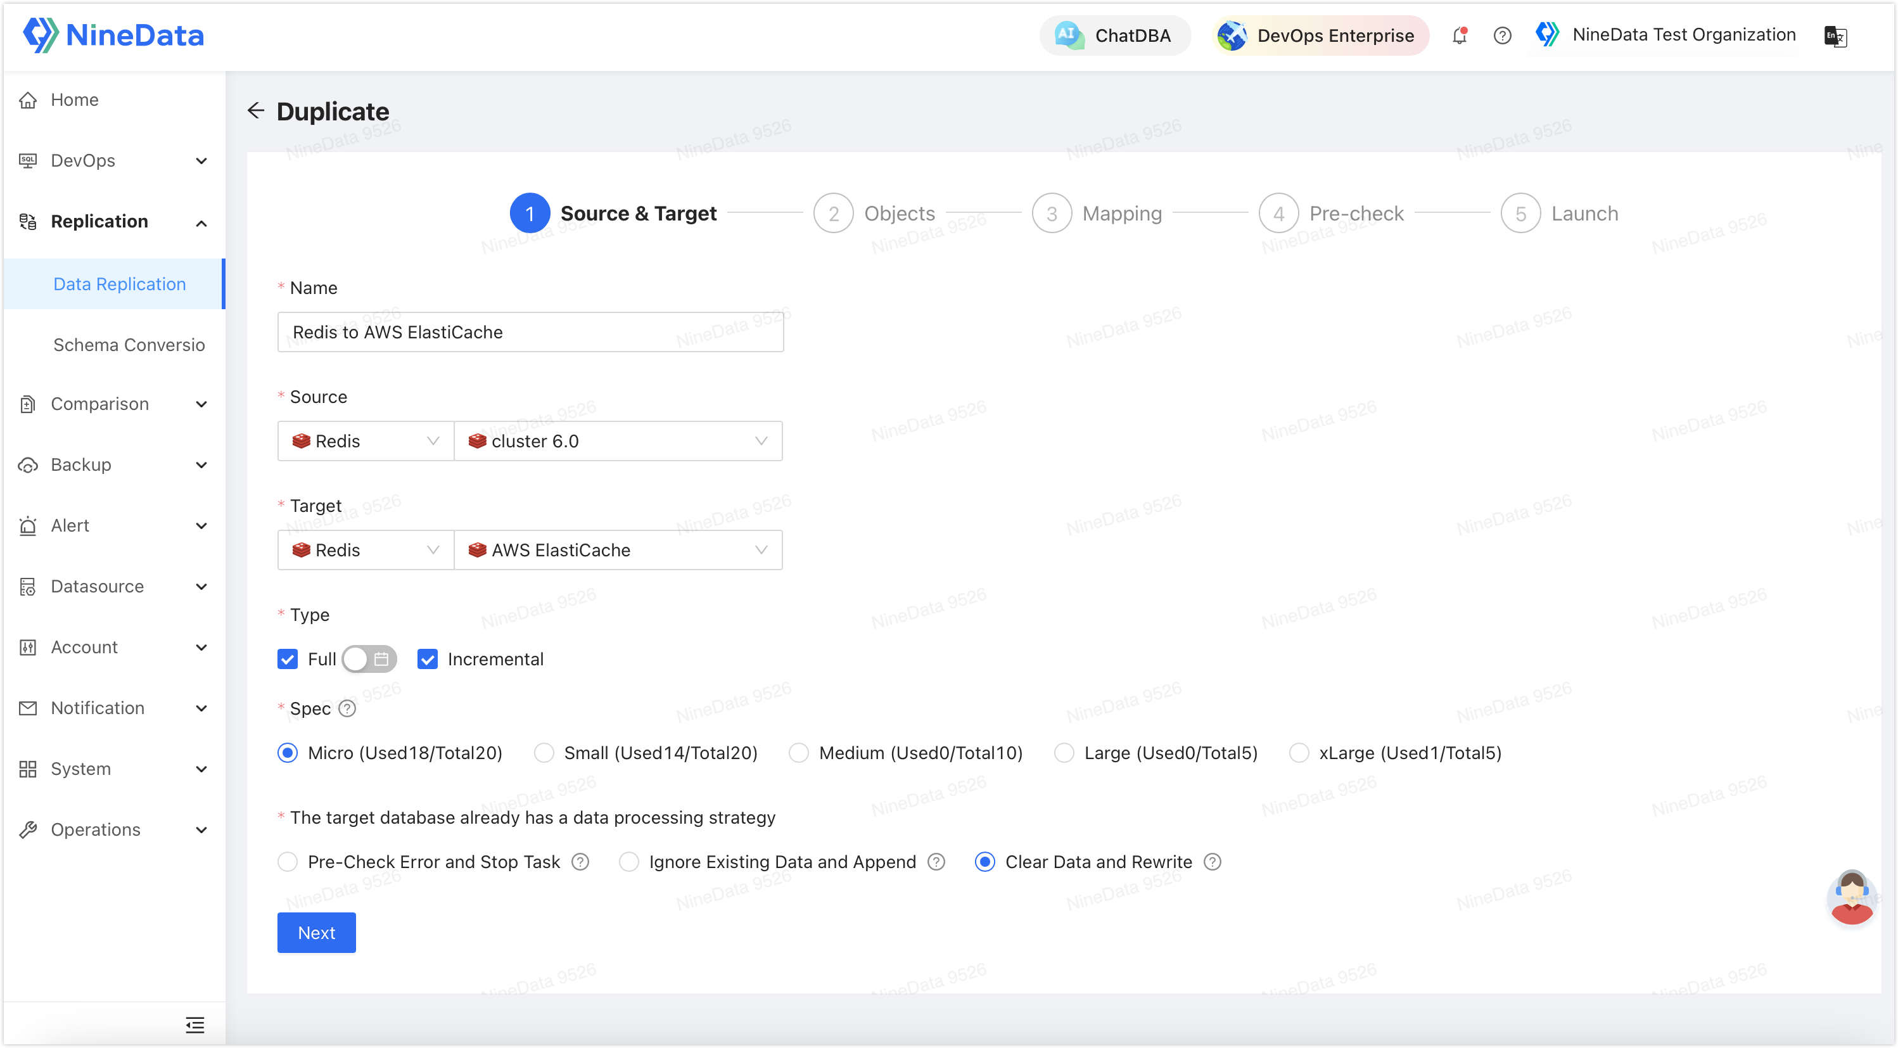Select the Large spec radio button

(1064, 753)
